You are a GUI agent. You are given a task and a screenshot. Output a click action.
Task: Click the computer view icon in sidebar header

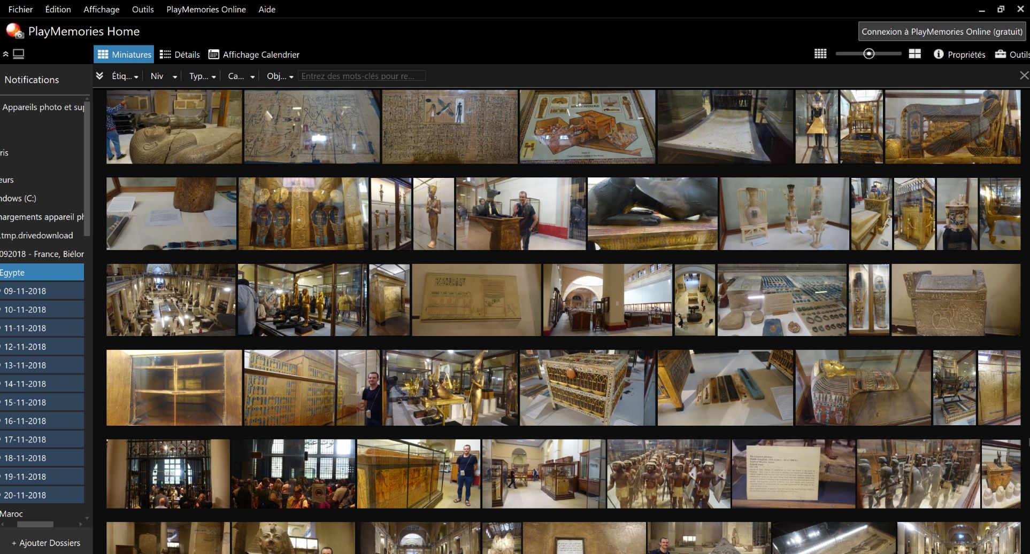19,54
